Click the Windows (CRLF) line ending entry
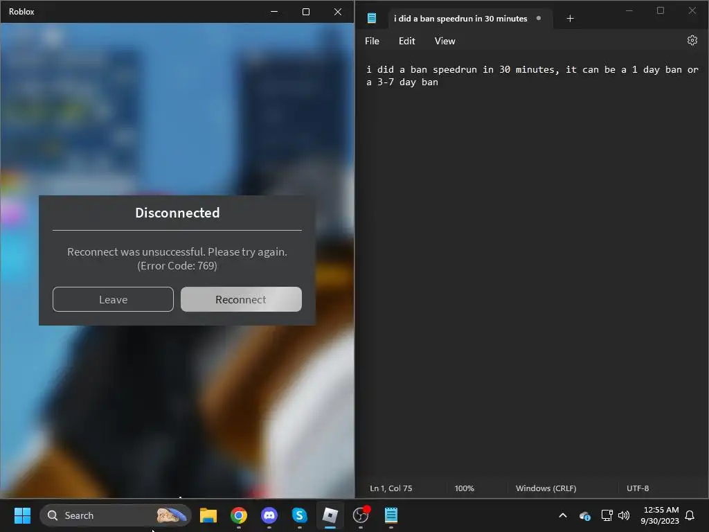Image resolution: width=709 pixels, height=532 pixels. point(546,488)
